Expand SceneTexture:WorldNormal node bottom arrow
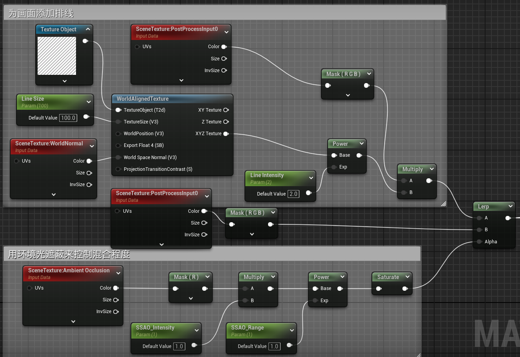This screenshot has height=357, width=520. (54, 194)
